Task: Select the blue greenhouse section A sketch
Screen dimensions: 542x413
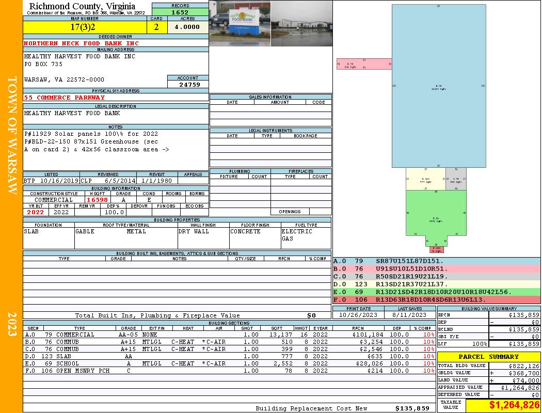Action: [x=439, y=86]
